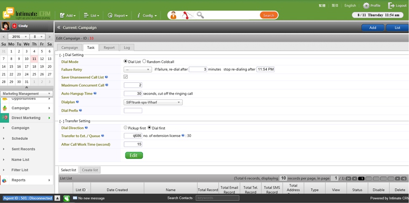
Task: Click the red notification count badge
Action: pos(14,26)
